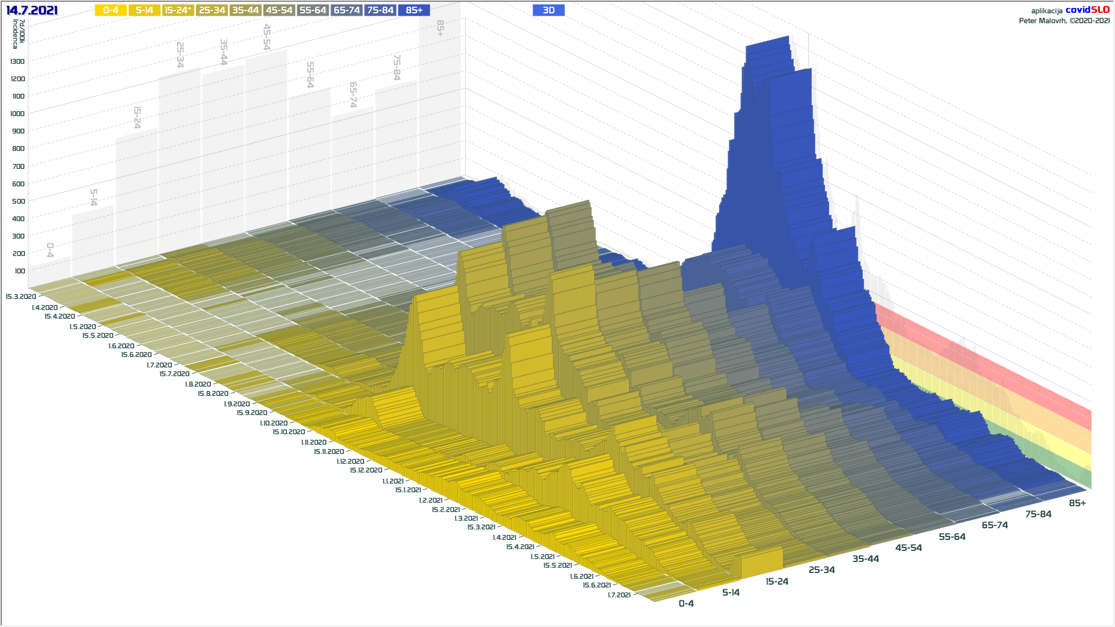Screen dimensions: 1115x627
Task: Click the 0-4 axis label at bottom
Action: (686, 604)
